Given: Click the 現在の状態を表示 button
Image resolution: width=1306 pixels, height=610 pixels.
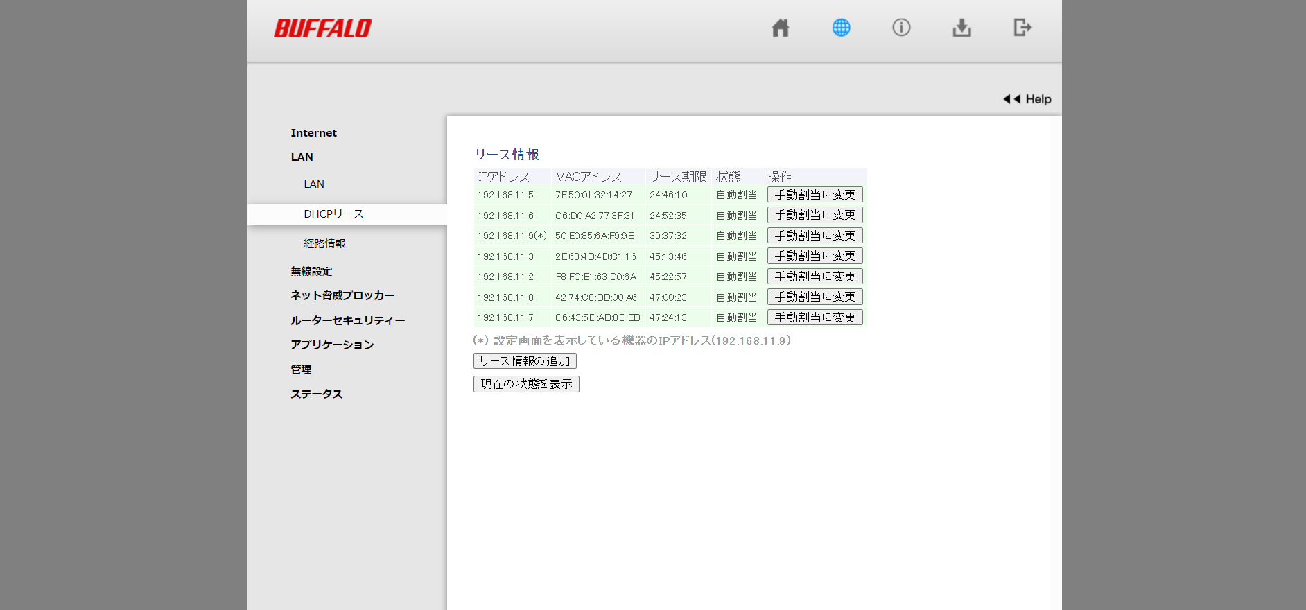Looking at the screenshot, I should coord(526,384).
